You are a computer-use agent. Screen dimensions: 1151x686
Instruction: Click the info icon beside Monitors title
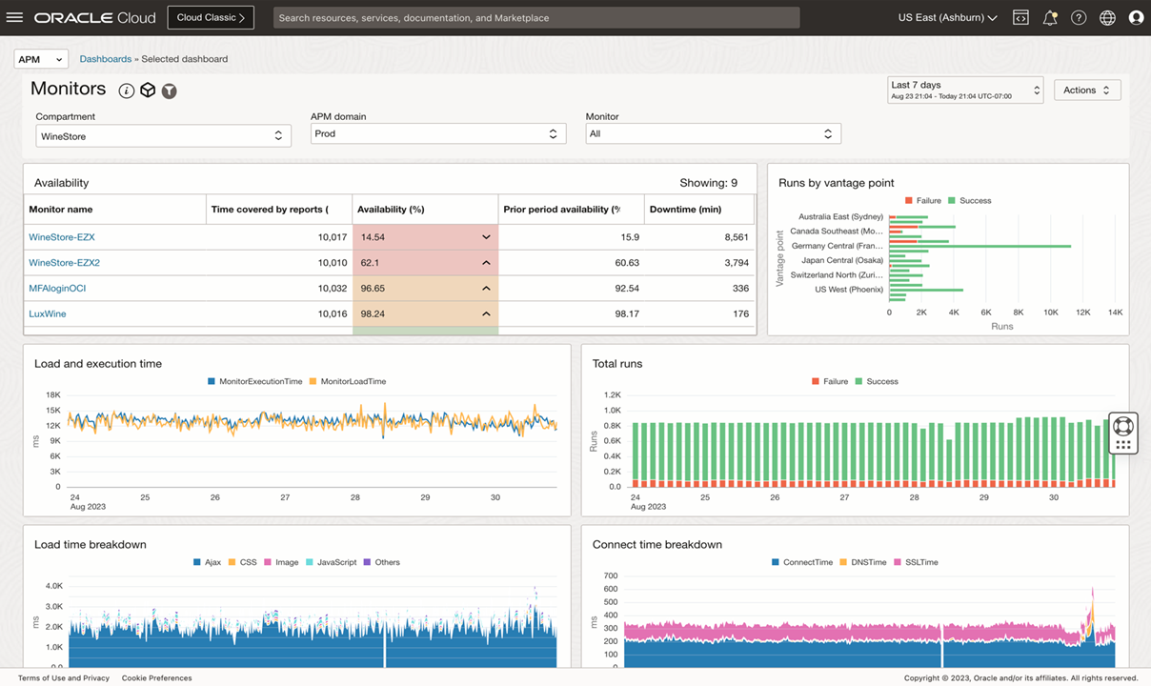click(x=126, y=89)
